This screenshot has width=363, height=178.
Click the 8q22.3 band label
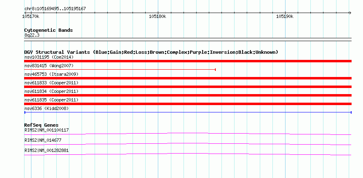pyautogui.click(x=31, y=35)
